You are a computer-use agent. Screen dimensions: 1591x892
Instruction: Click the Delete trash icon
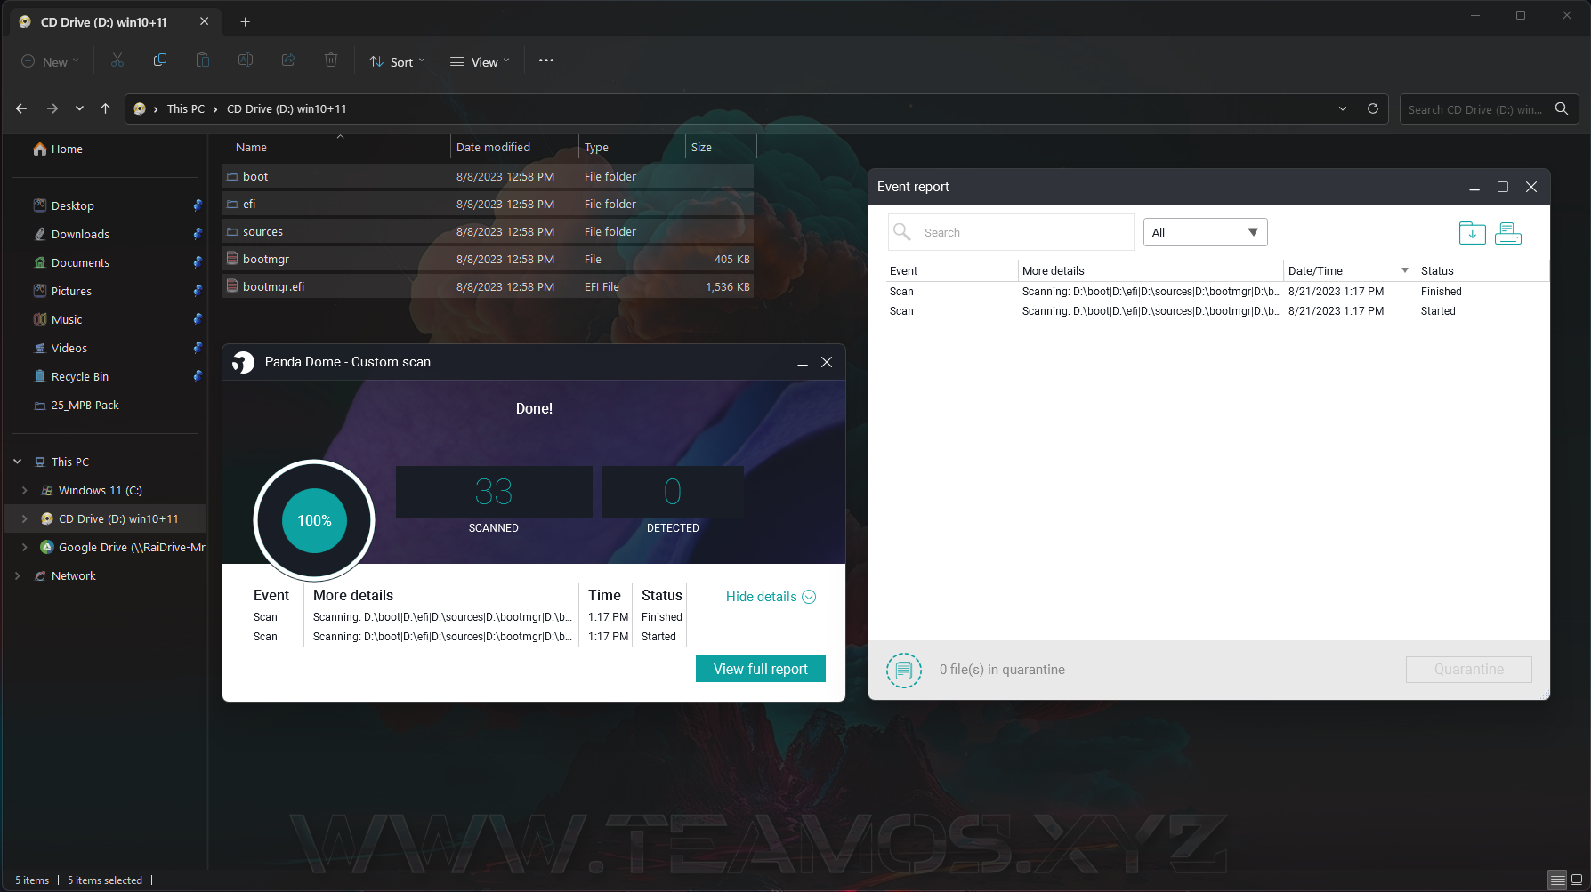331,60
